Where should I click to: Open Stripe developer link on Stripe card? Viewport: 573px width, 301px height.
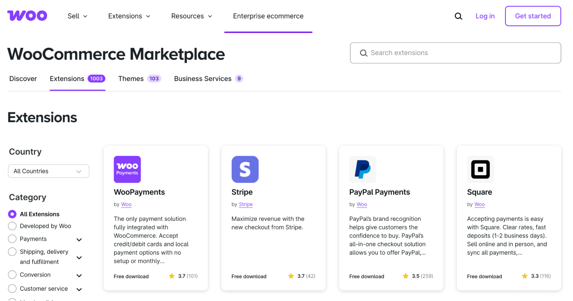click(246, 204)
